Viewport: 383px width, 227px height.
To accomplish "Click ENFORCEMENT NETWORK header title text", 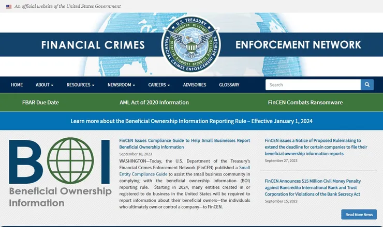I will (298, 45).
